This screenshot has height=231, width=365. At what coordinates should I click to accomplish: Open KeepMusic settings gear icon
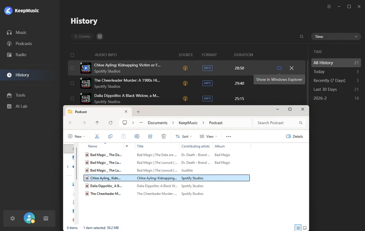click(x=12, y=218)
